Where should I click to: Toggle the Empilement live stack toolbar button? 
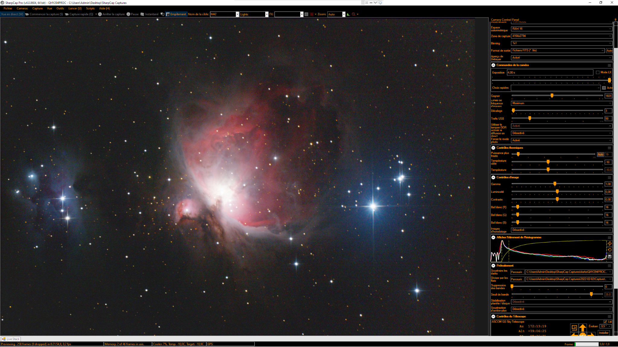click(176, 14)
